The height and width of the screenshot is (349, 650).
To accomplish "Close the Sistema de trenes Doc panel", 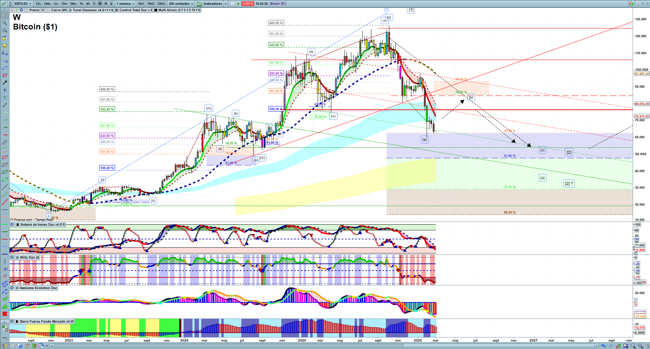I will 12,225.
